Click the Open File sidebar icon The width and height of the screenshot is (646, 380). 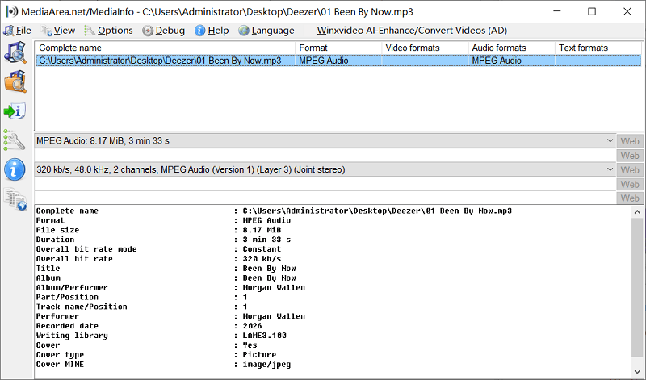click(x=15, y=52)
